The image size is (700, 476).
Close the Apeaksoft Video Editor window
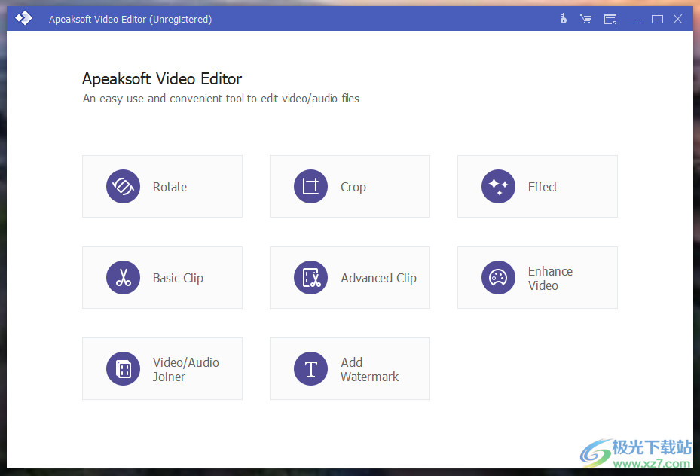tap(677, 19)
